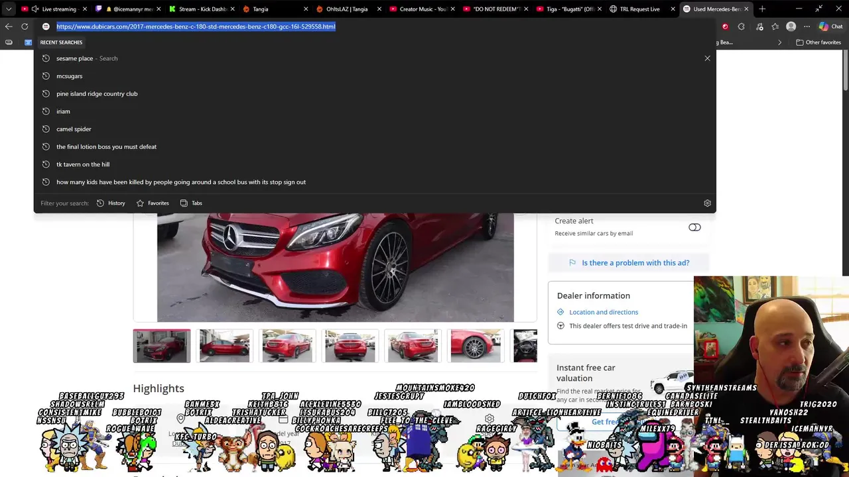Select the wheel close-up thumbnail
This screenshot has width=849, height=477.
(476, 346)
